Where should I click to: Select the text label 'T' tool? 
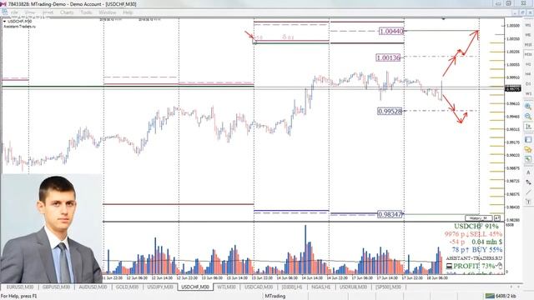[x=528, y=202]
